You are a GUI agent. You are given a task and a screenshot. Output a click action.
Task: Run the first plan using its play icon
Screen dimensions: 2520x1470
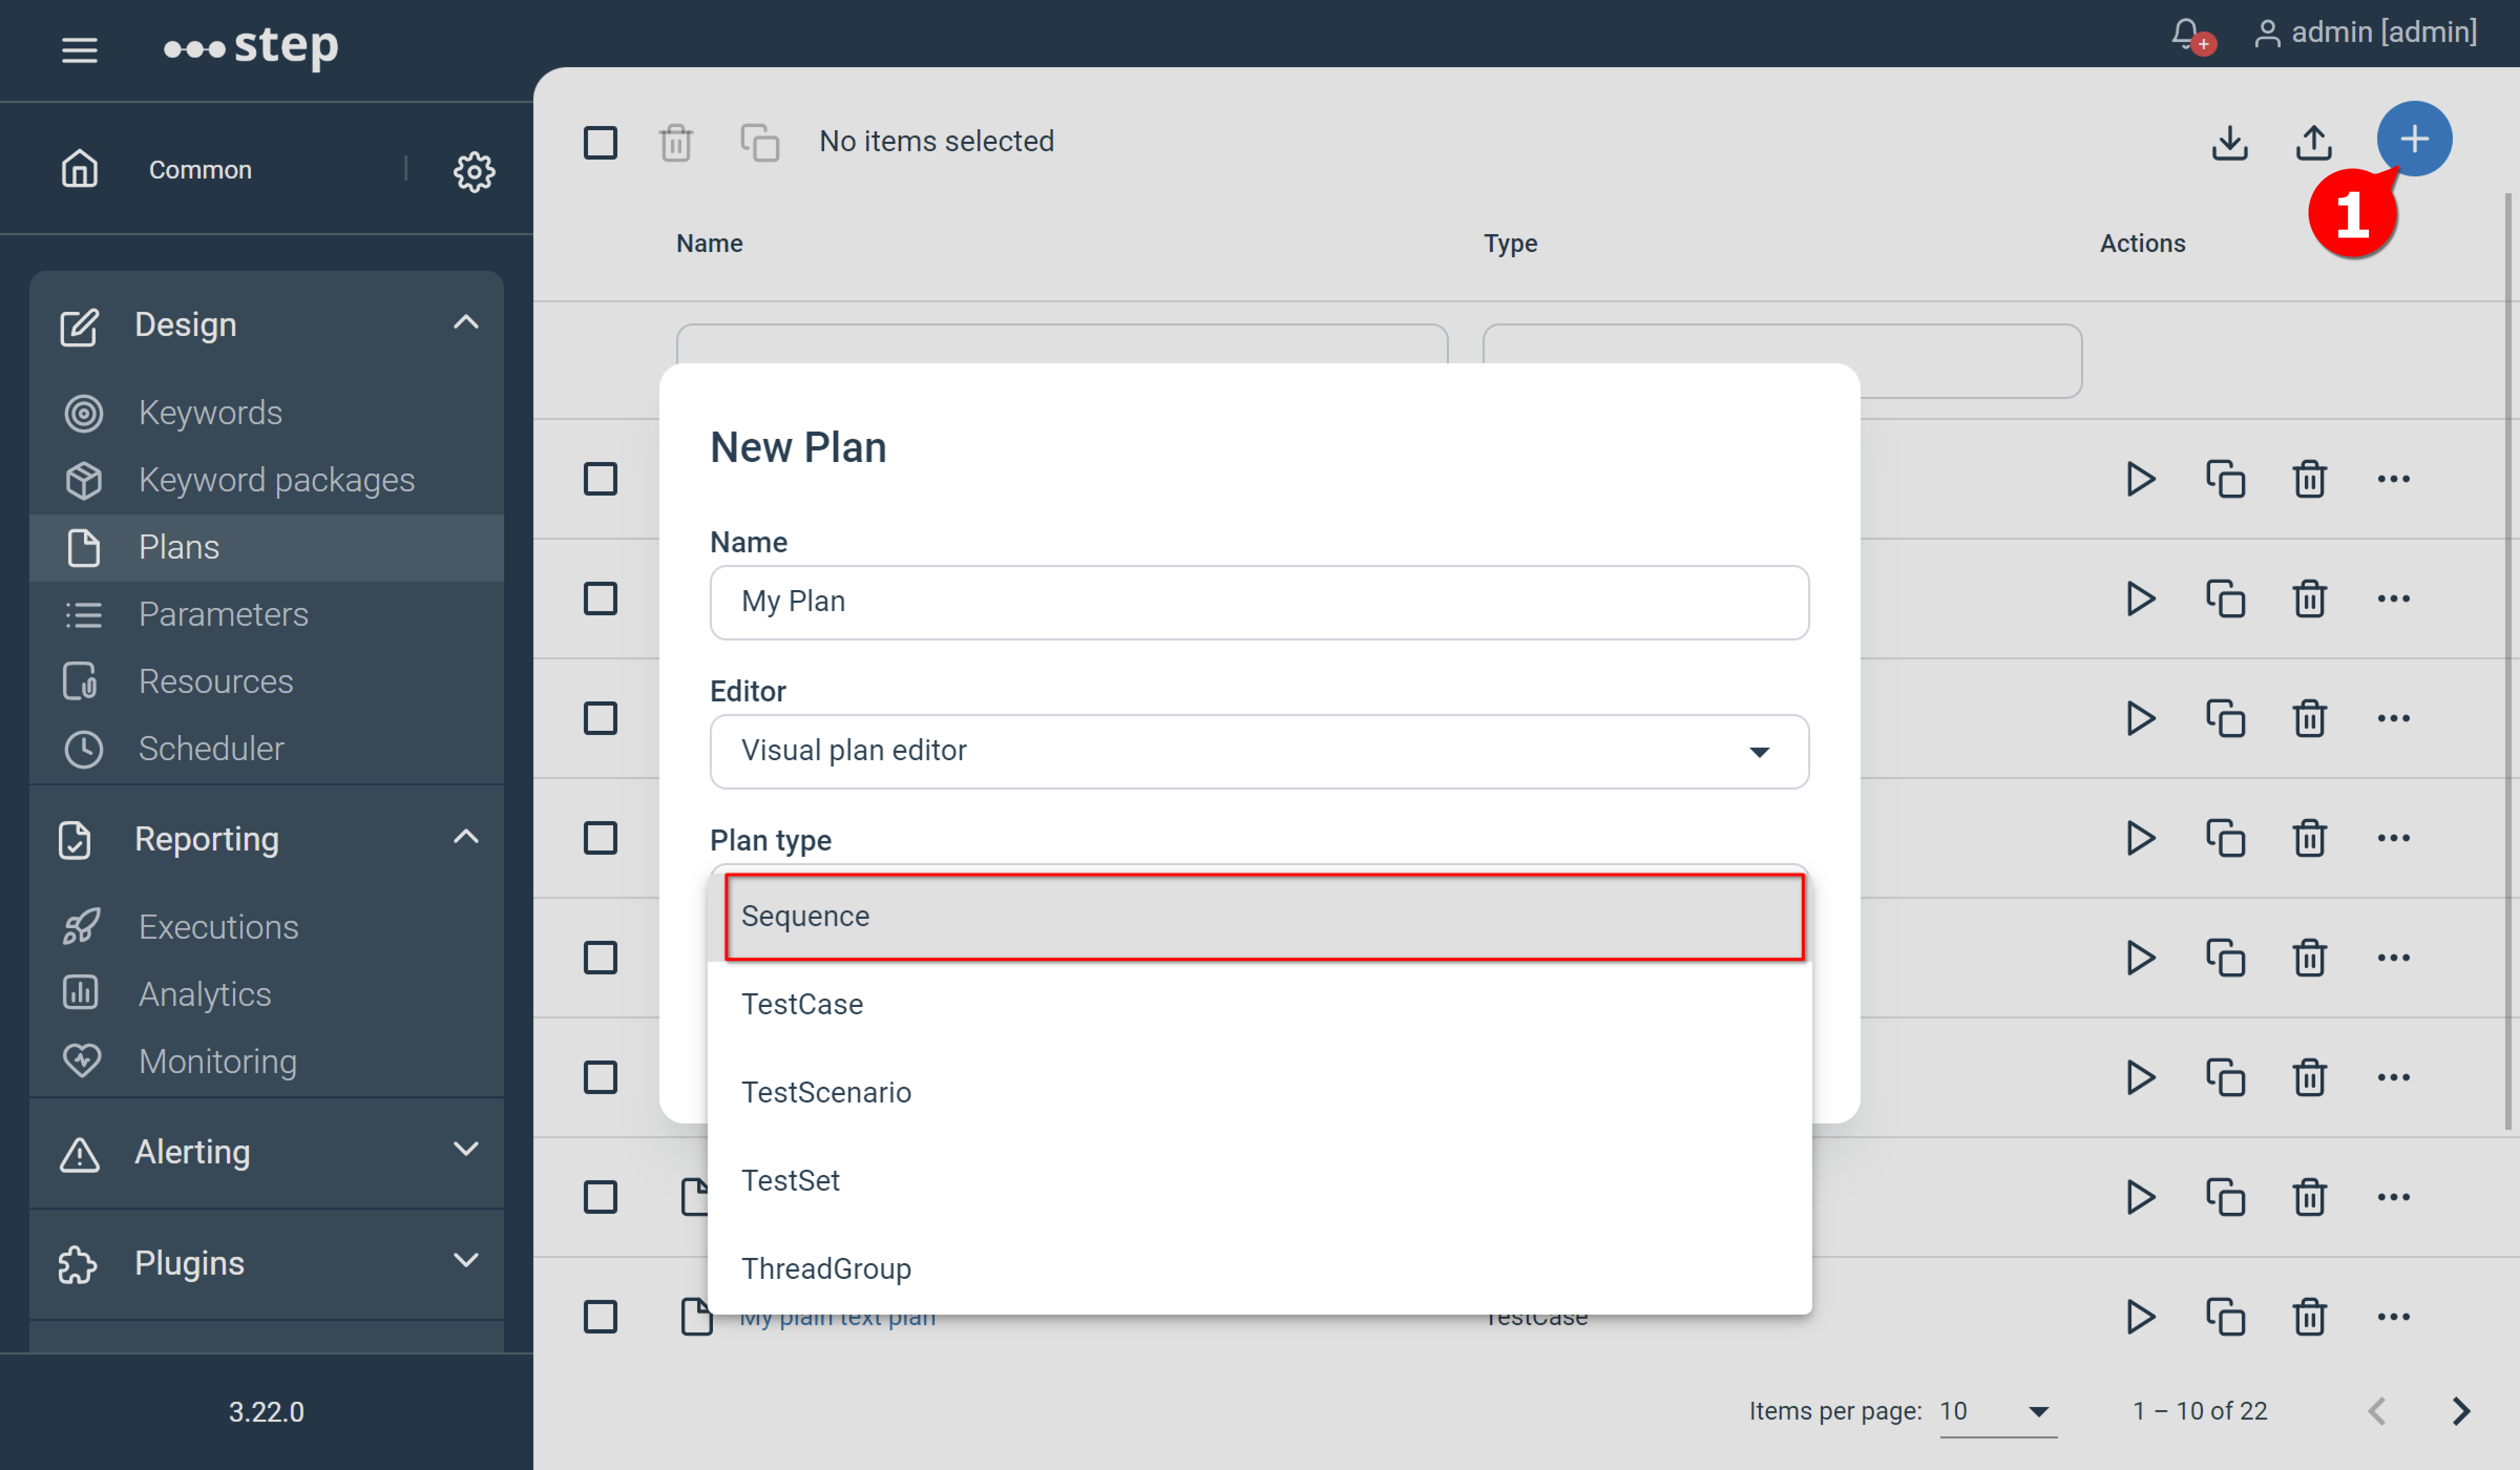click(x=2140, y=479)
